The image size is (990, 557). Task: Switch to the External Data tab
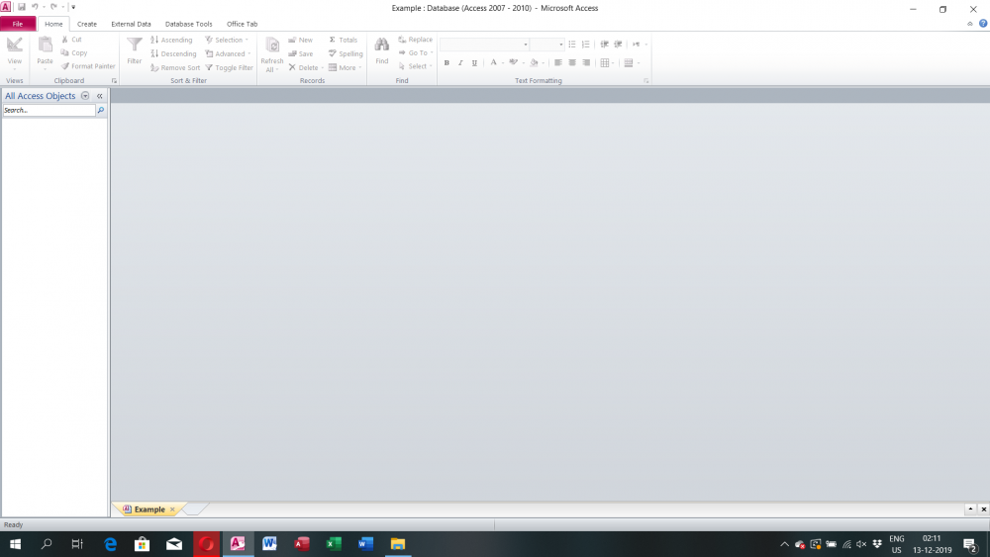point(131,24)
